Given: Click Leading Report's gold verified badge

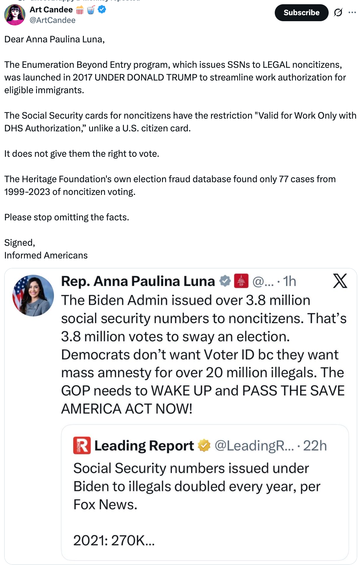Looking at the screenshot, I should (x=204, y=446).
